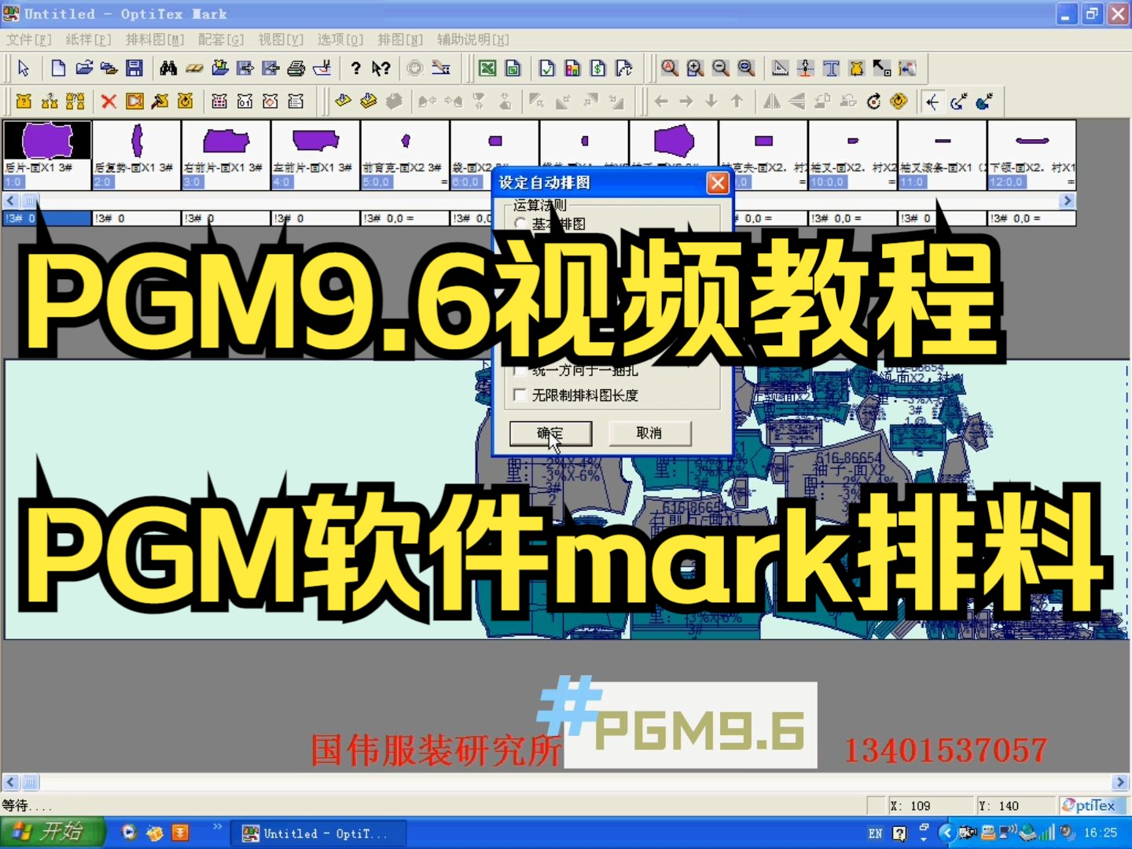Open the 排料图 menu
This screenshot has width=1132, height=849.
click(155, 39)
